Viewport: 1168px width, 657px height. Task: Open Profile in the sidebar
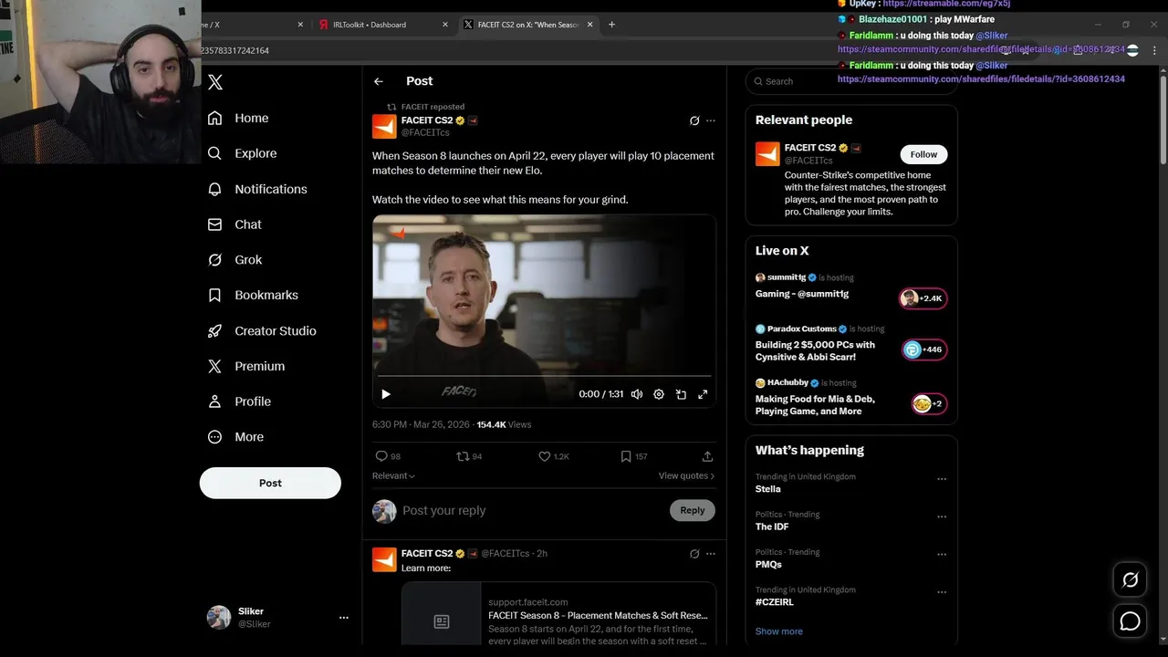[x=239, y=401]
